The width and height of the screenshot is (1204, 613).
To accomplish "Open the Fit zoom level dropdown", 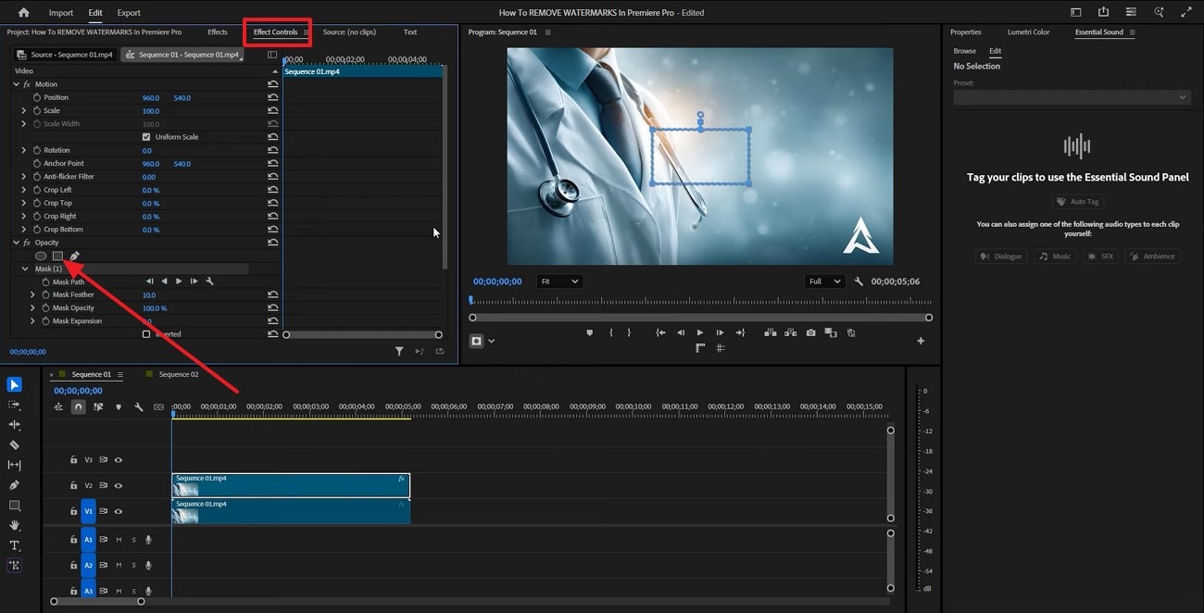I will coord(558,281).
